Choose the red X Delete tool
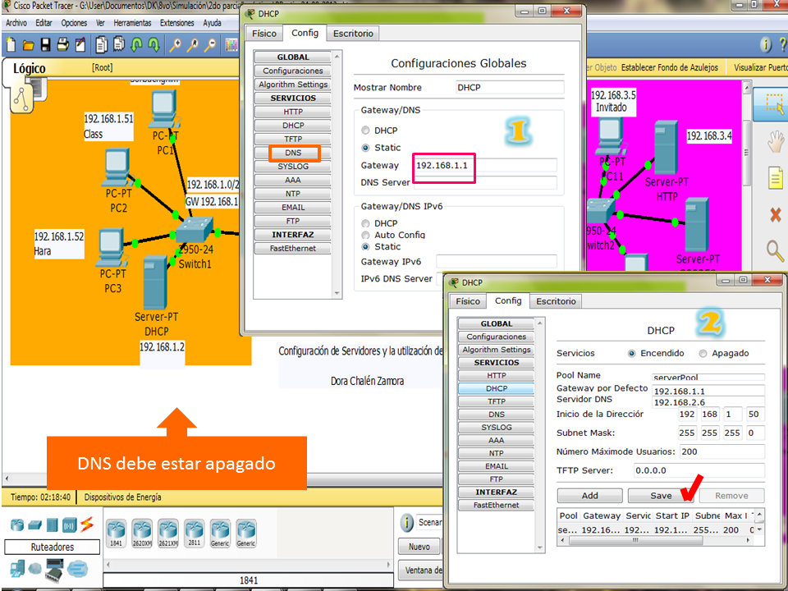 tap(776, 215)
